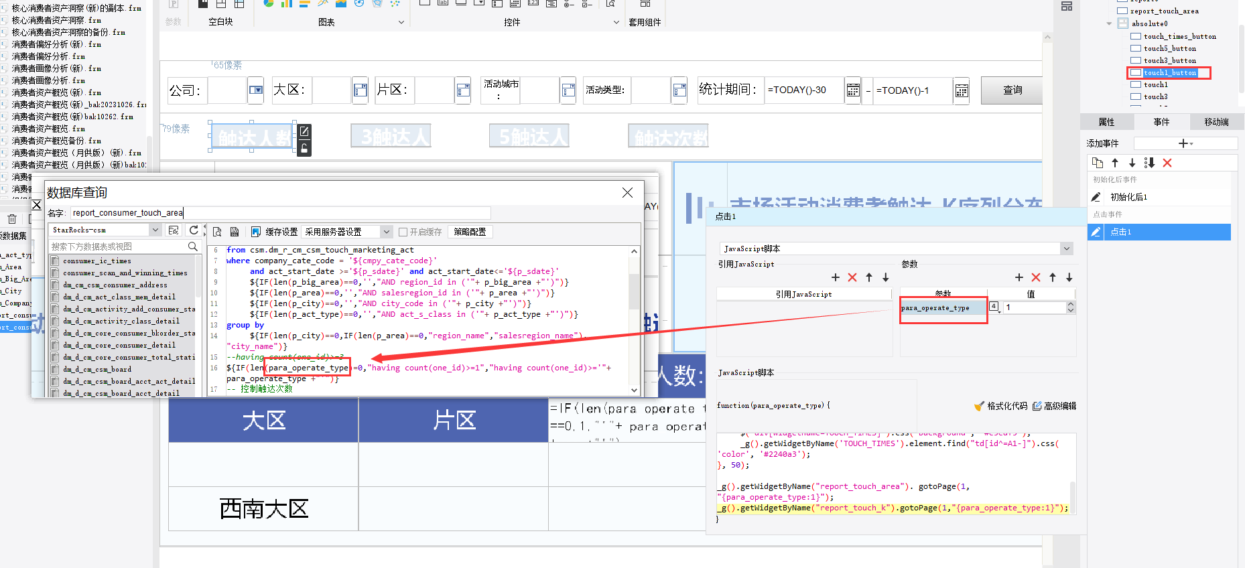Select the consumer_ic_times table
The width and height of the screenshot is (1245, 568).
click(x=97, y=261)
